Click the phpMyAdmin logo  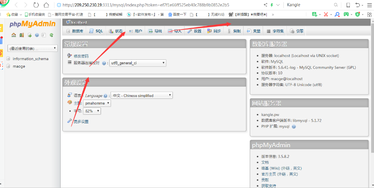(32, 24)
